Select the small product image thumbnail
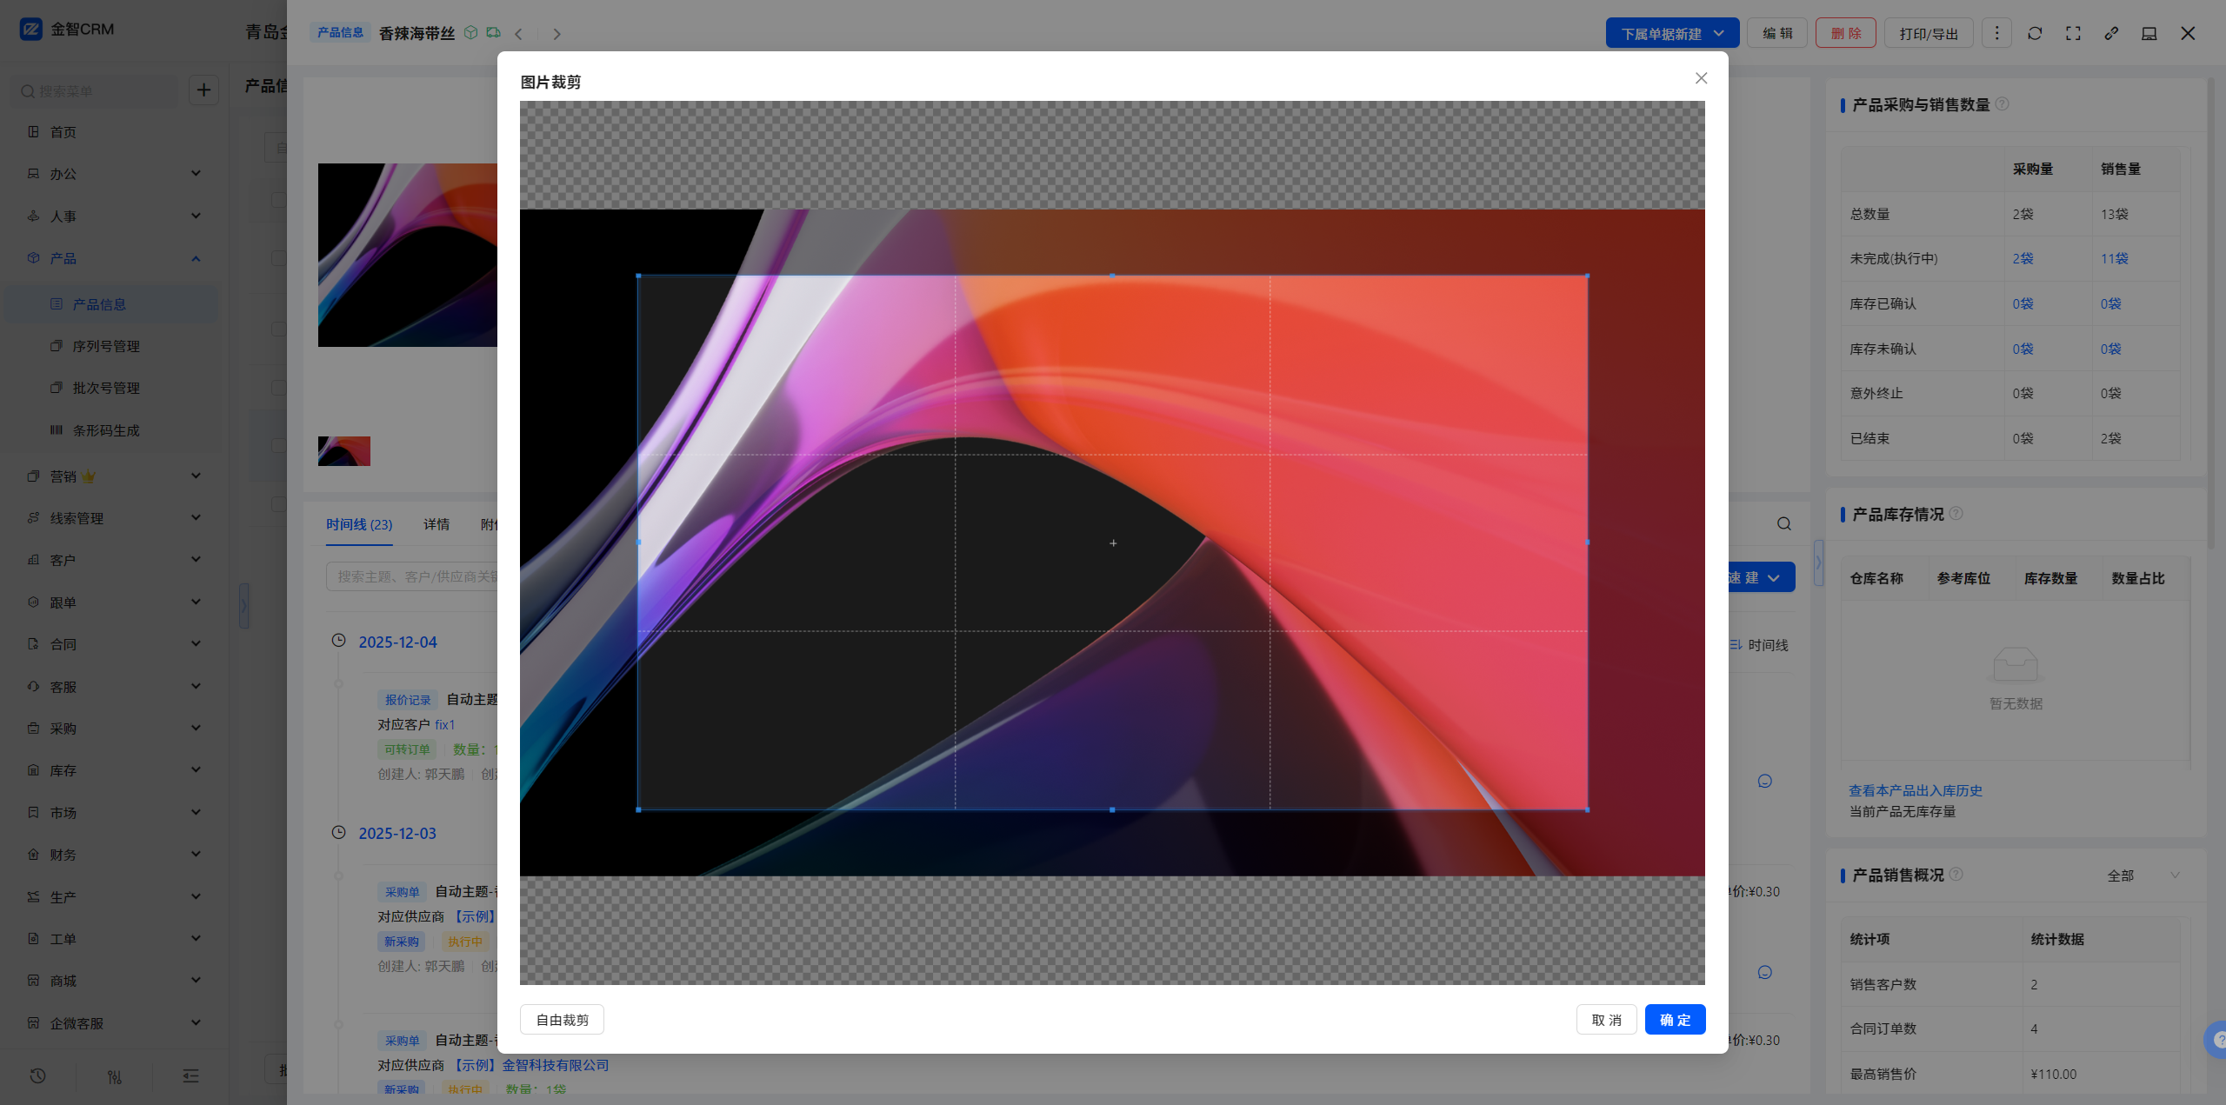 tap(344, 451)
